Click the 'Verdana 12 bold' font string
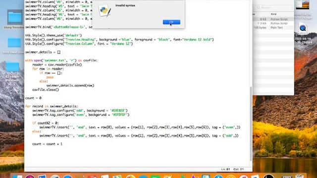Viewport: 317px width, 178px height. coord(197,40)
